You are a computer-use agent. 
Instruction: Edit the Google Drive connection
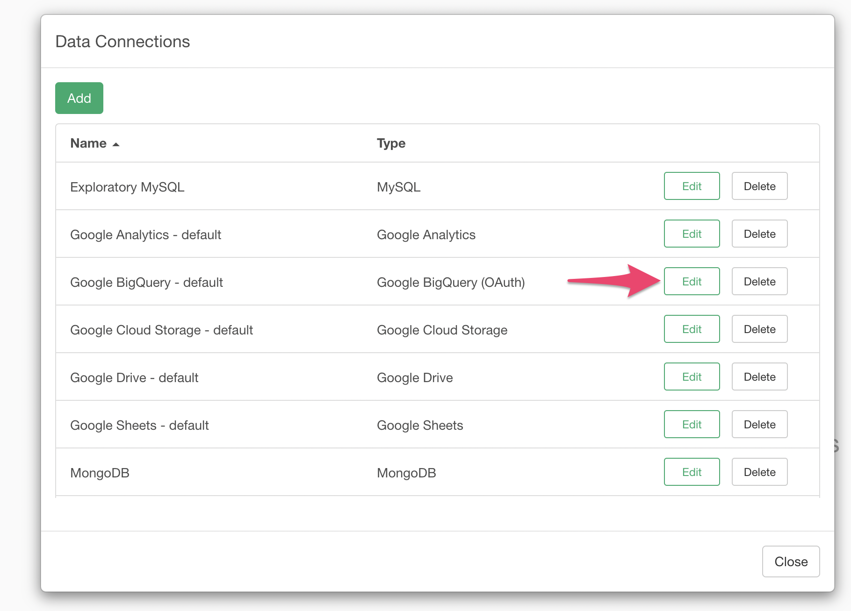pyautogui.click(x=692, y=377)
